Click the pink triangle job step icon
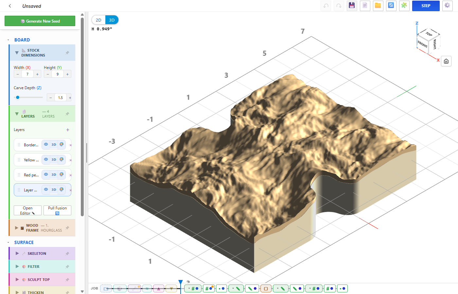 [x=158, y=288]
